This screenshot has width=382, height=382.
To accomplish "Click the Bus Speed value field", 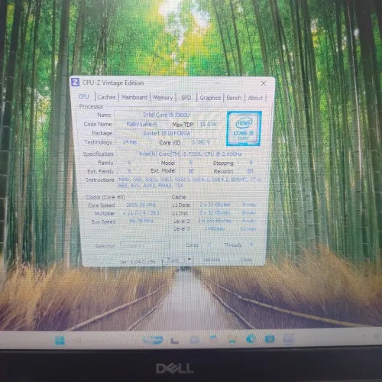I will (141, 221).
